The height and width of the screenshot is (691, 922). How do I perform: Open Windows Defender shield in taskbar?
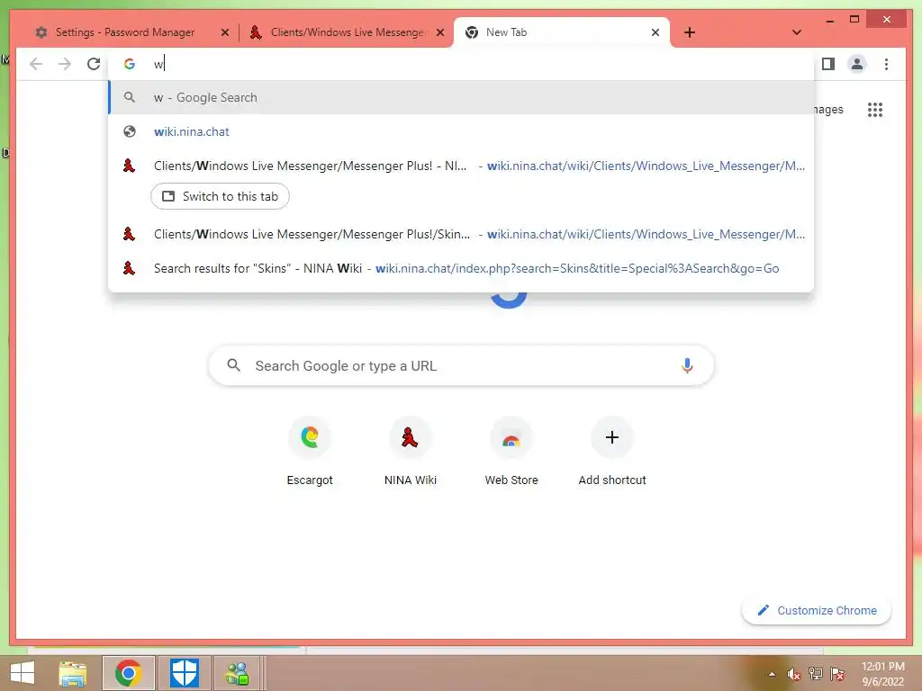point(184,673)
